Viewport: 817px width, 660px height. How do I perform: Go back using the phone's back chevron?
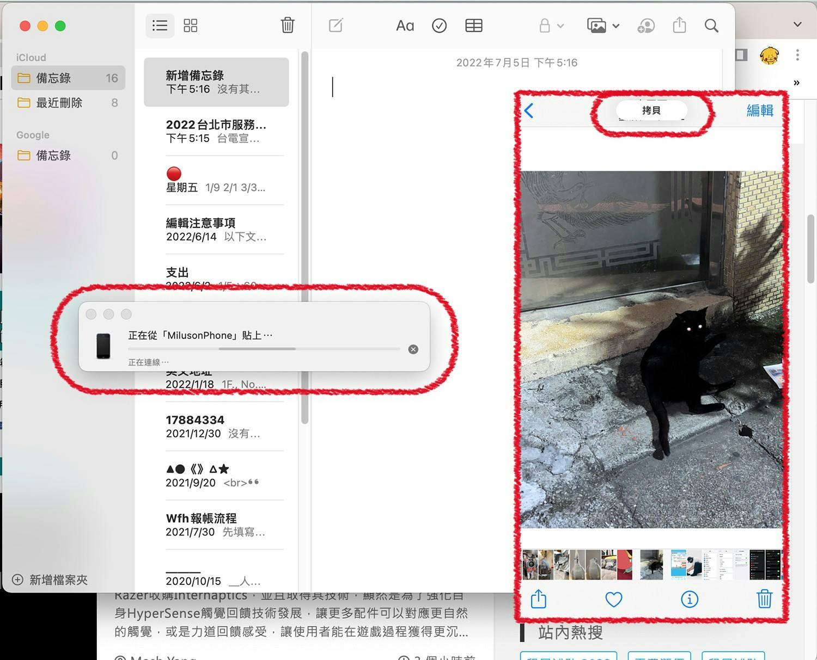[529, 110]
